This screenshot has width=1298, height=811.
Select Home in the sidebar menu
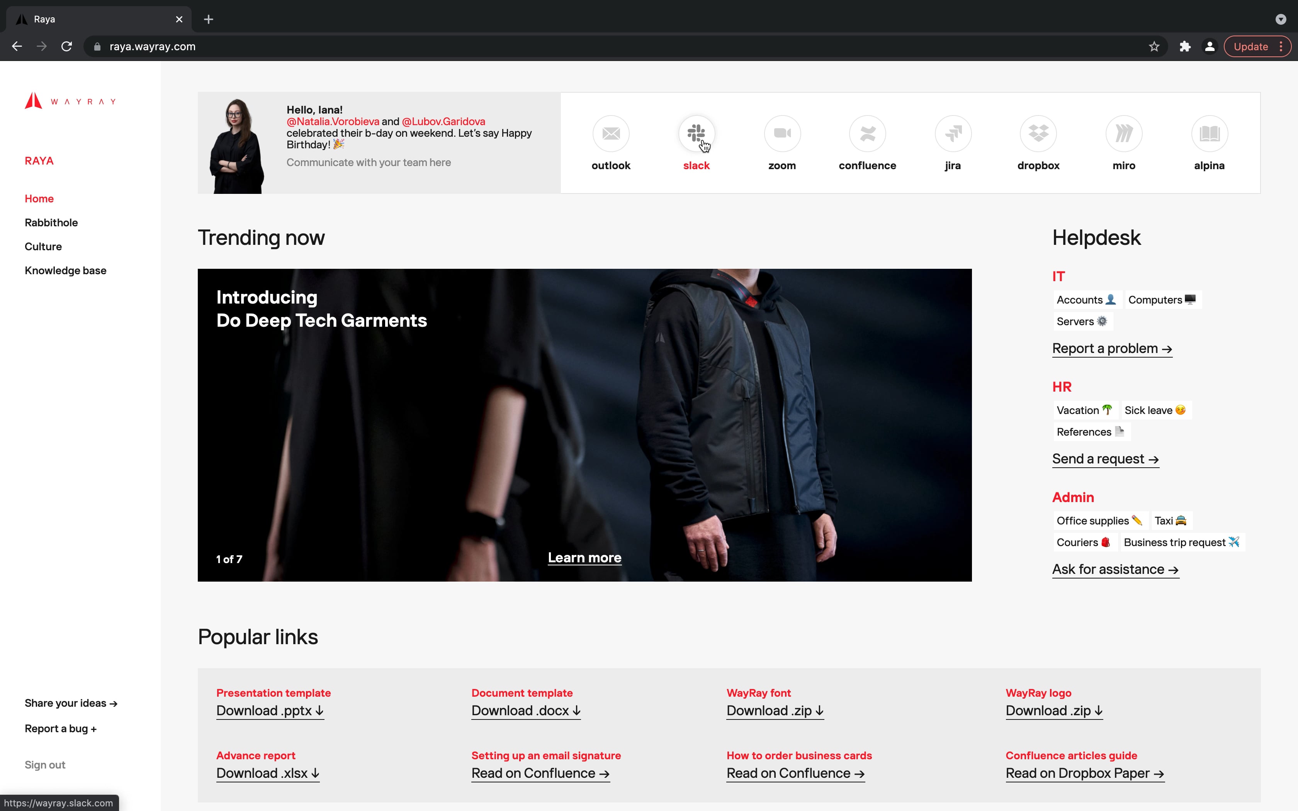point(39,199)
